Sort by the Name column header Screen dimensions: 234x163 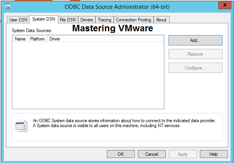(x=20, y=39)
